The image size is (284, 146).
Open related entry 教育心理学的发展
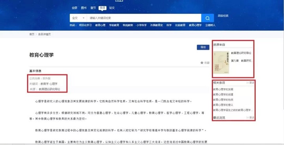click(223, 89)
